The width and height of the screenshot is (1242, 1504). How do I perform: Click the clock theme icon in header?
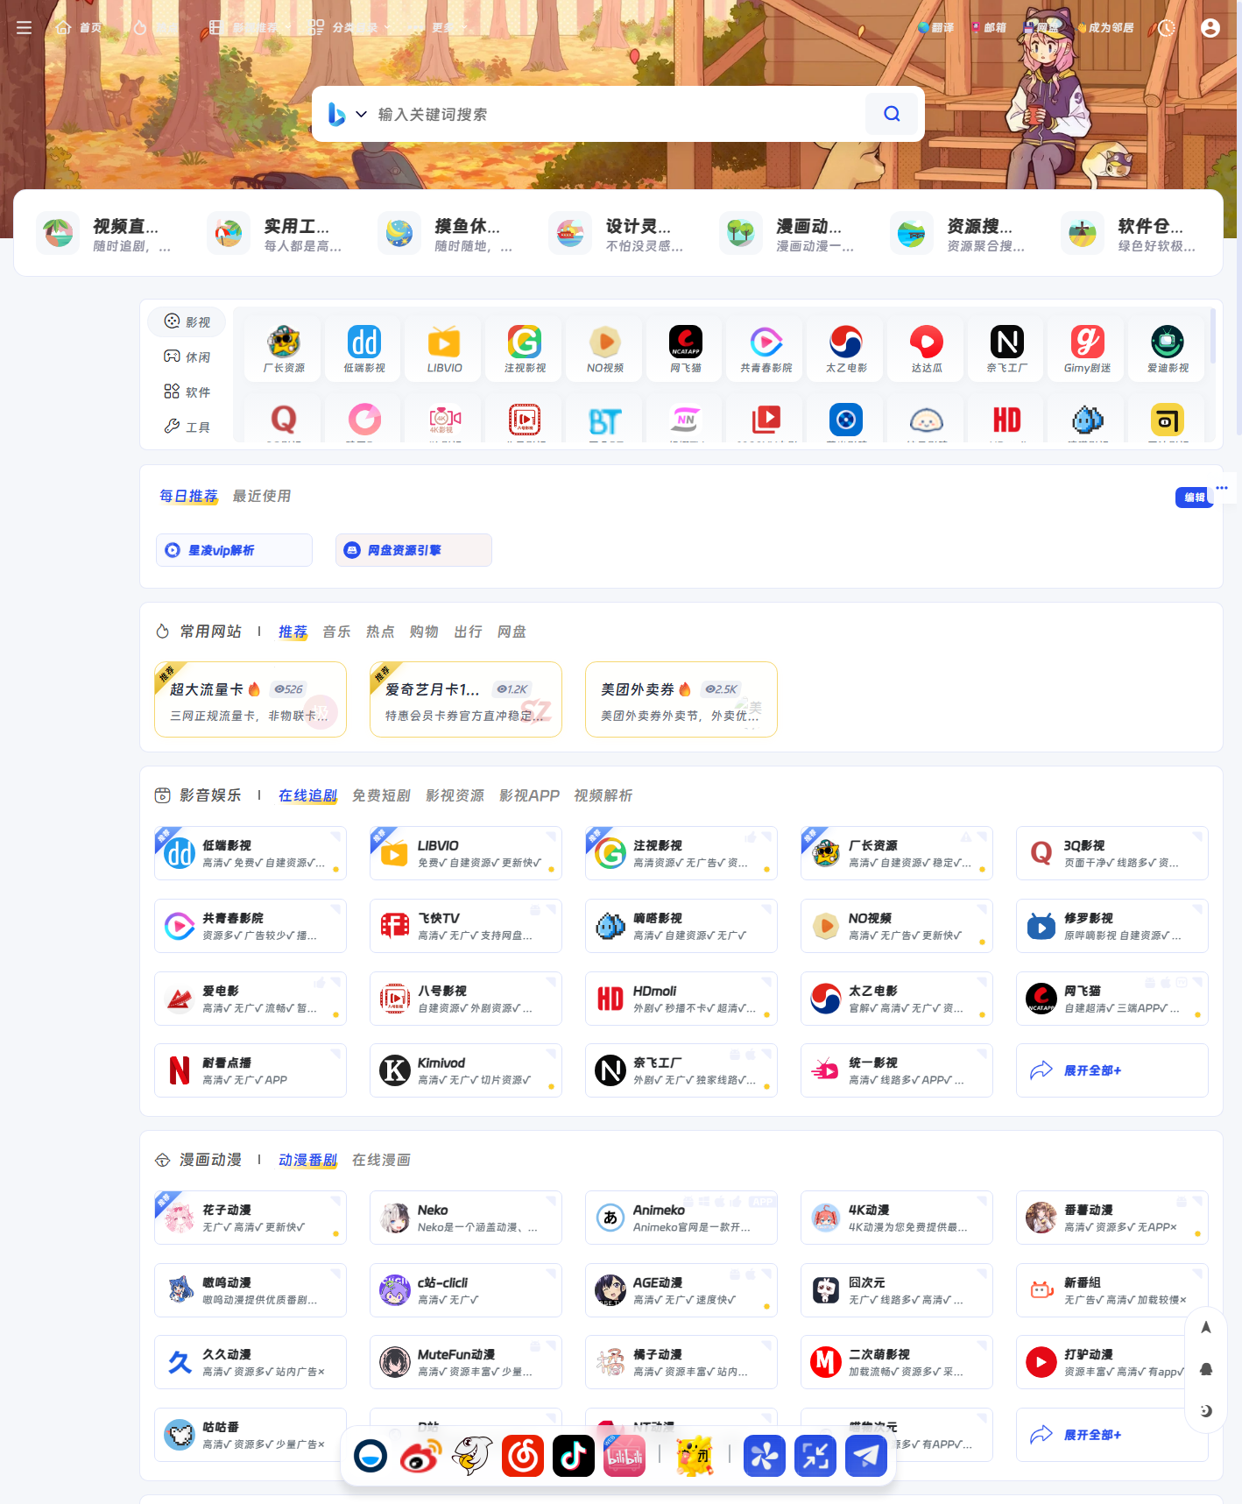1166,28
